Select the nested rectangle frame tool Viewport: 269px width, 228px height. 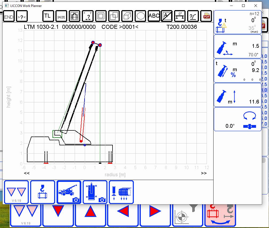click(101, 16)
